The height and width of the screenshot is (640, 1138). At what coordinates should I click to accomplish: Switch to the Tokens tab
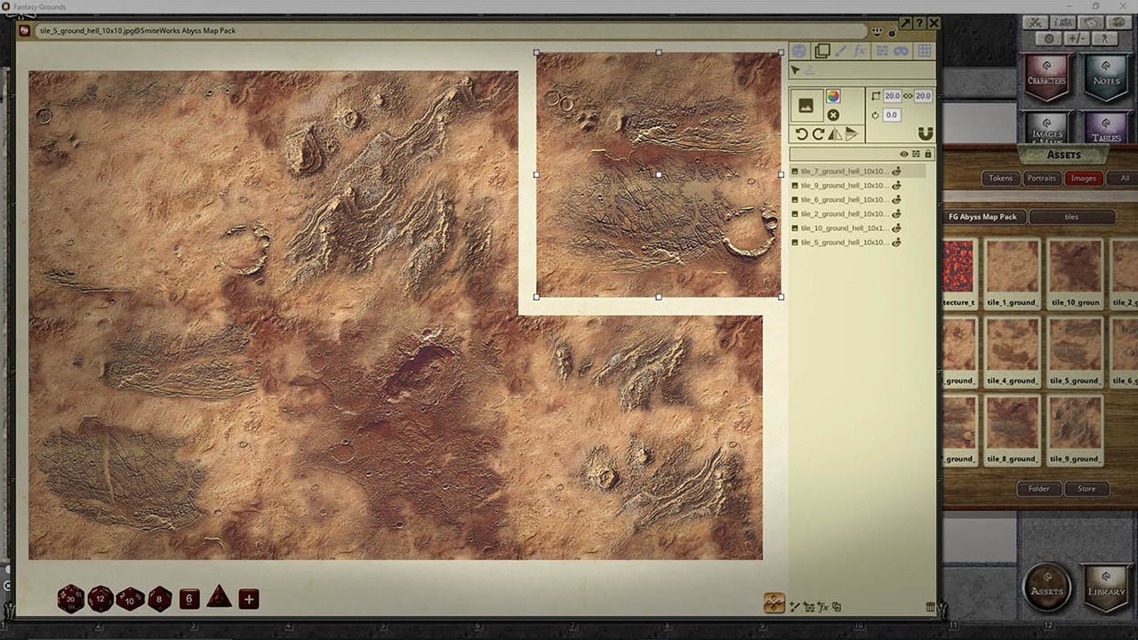1001,179
